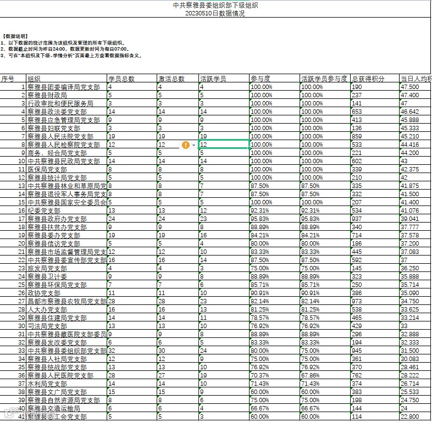Select cell 察雅县人社局党支部
The width and height of the screenshot is (432, 422).
(x=67, y=359)
